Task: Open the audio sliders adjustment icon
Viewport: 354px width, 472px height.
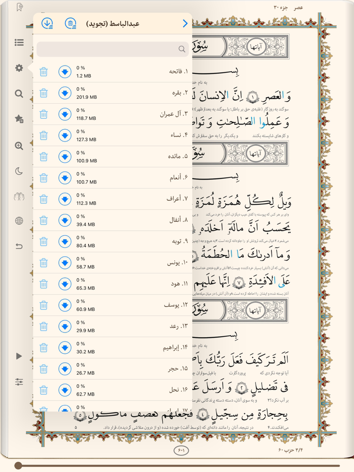Action: [x=19, y=382]
